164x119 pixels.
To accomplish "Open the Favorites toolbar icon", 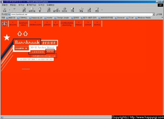I will click(57, 10).
